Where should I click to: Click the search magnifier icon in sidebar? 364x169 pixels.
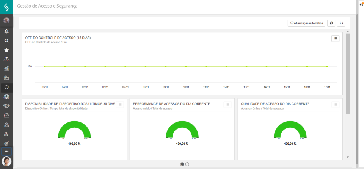(x=6, y=41)
